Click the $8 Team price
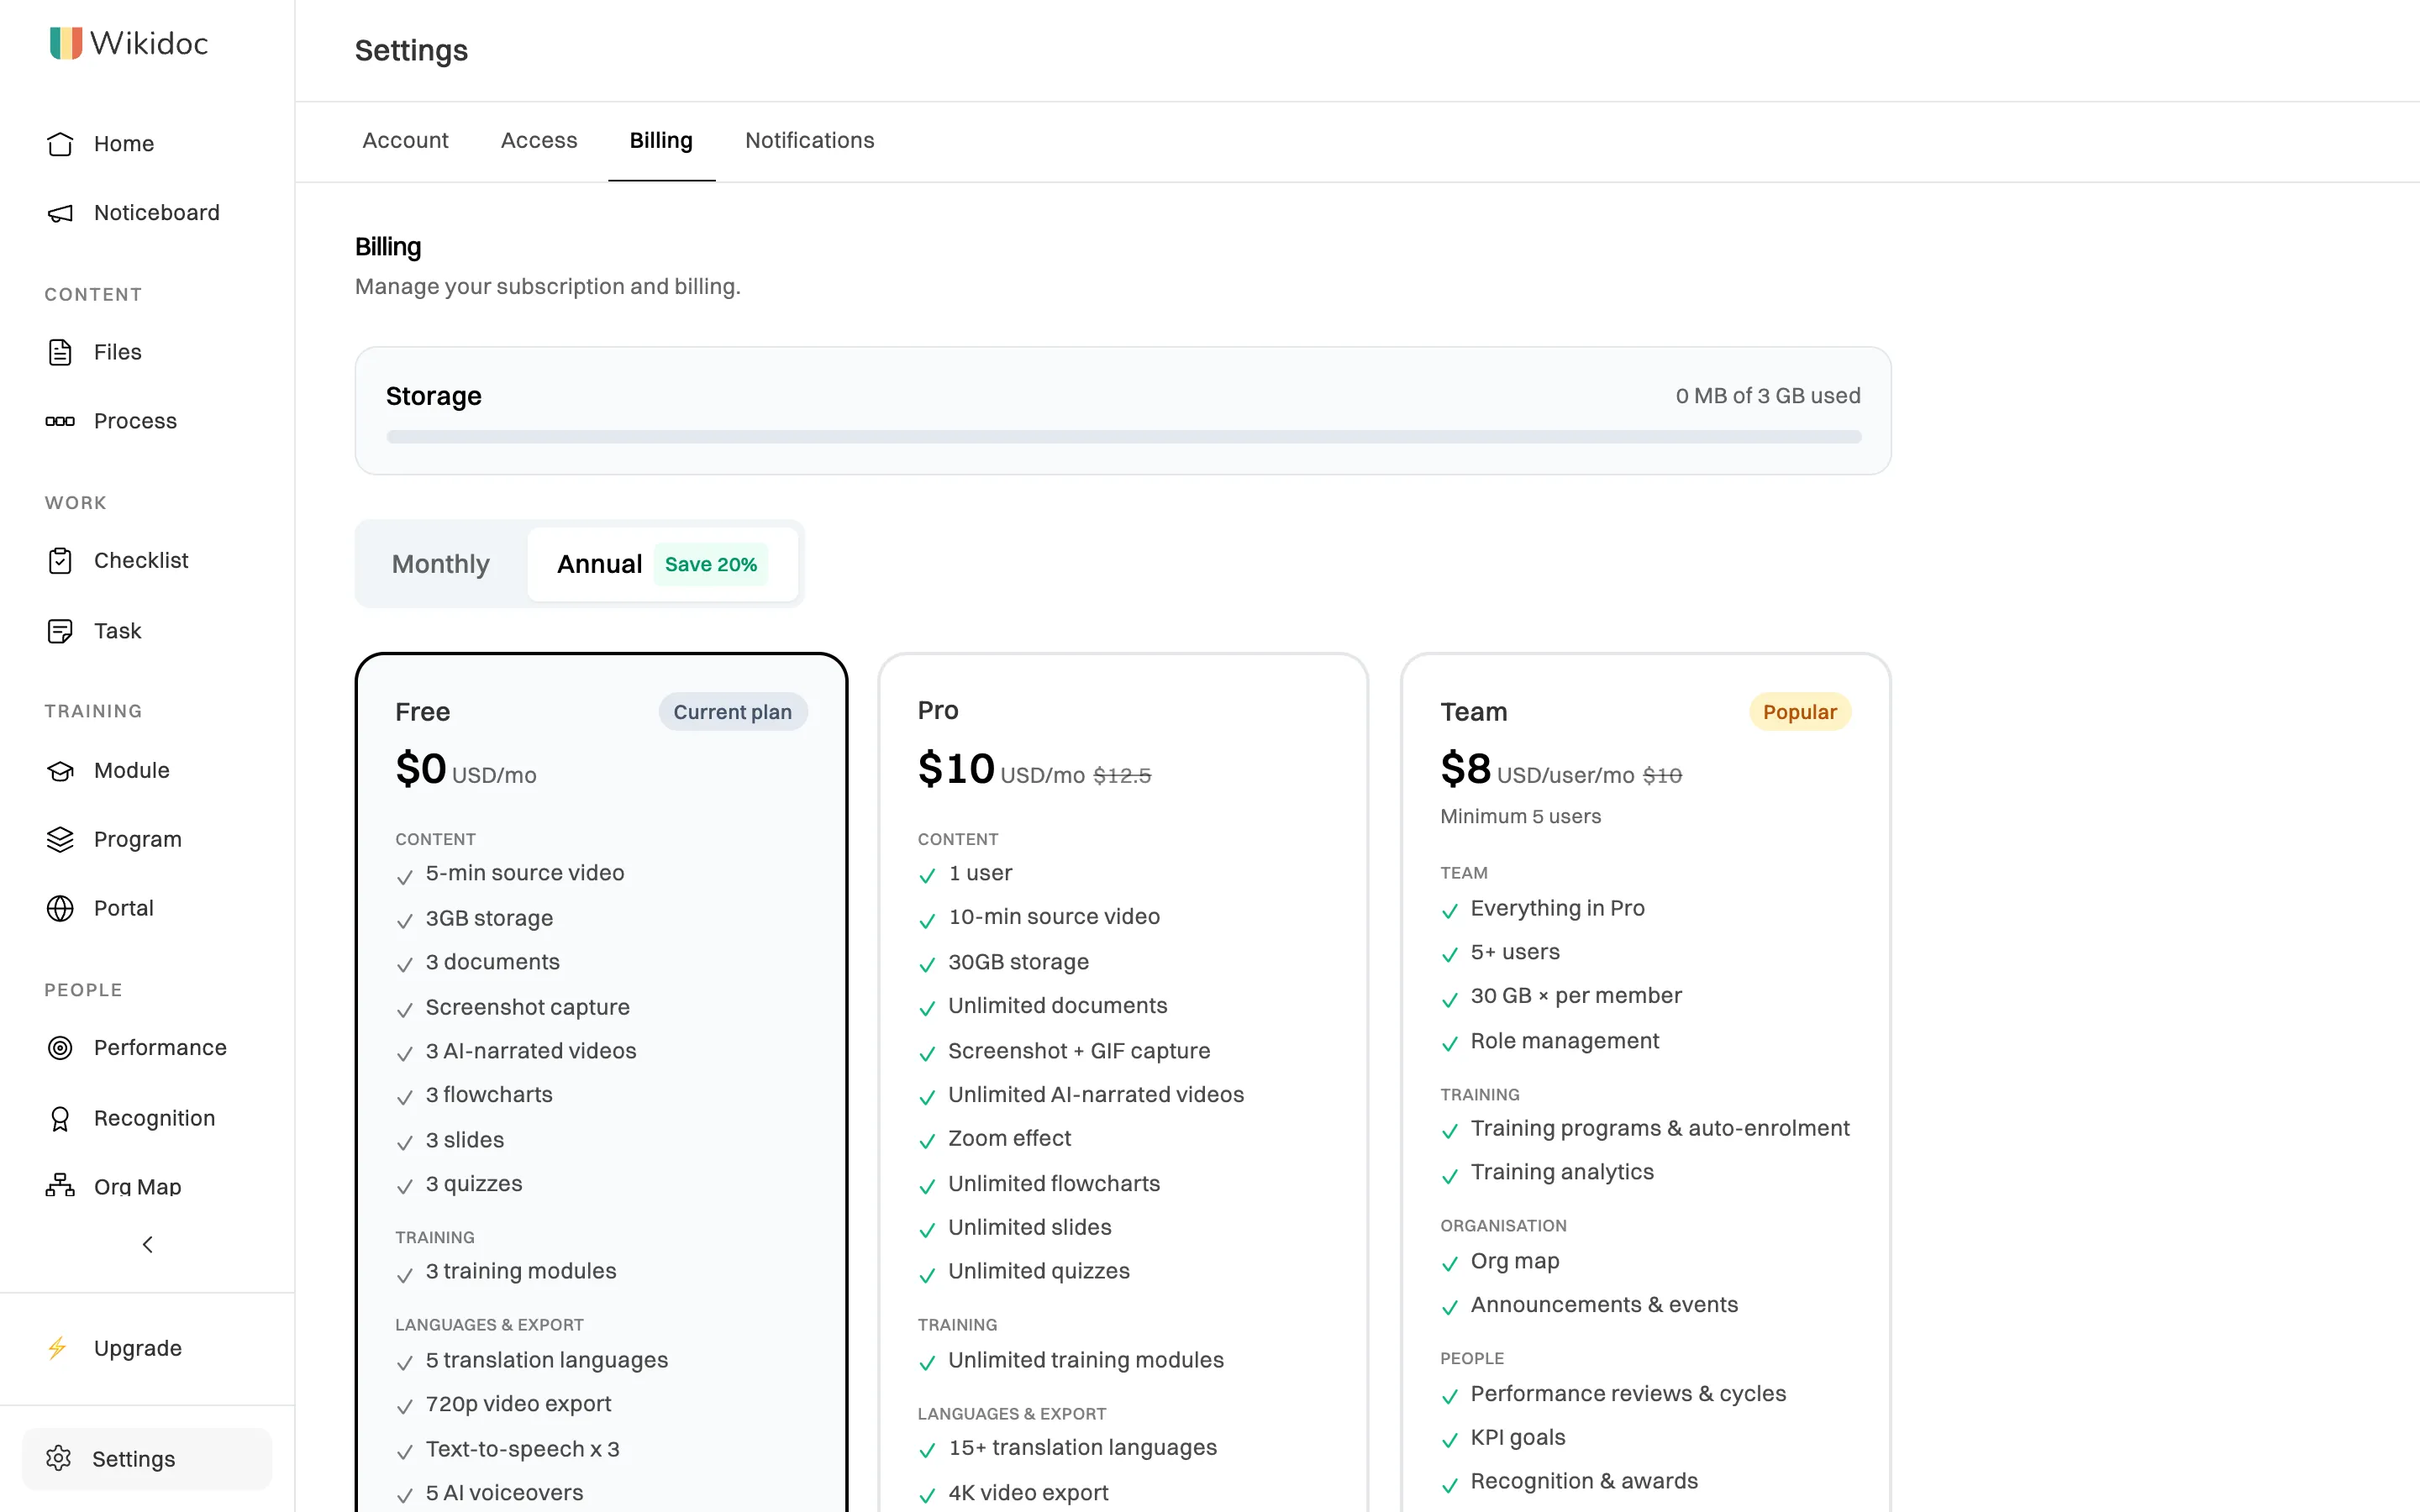 pyautogui.click(x=1465, y=769)
